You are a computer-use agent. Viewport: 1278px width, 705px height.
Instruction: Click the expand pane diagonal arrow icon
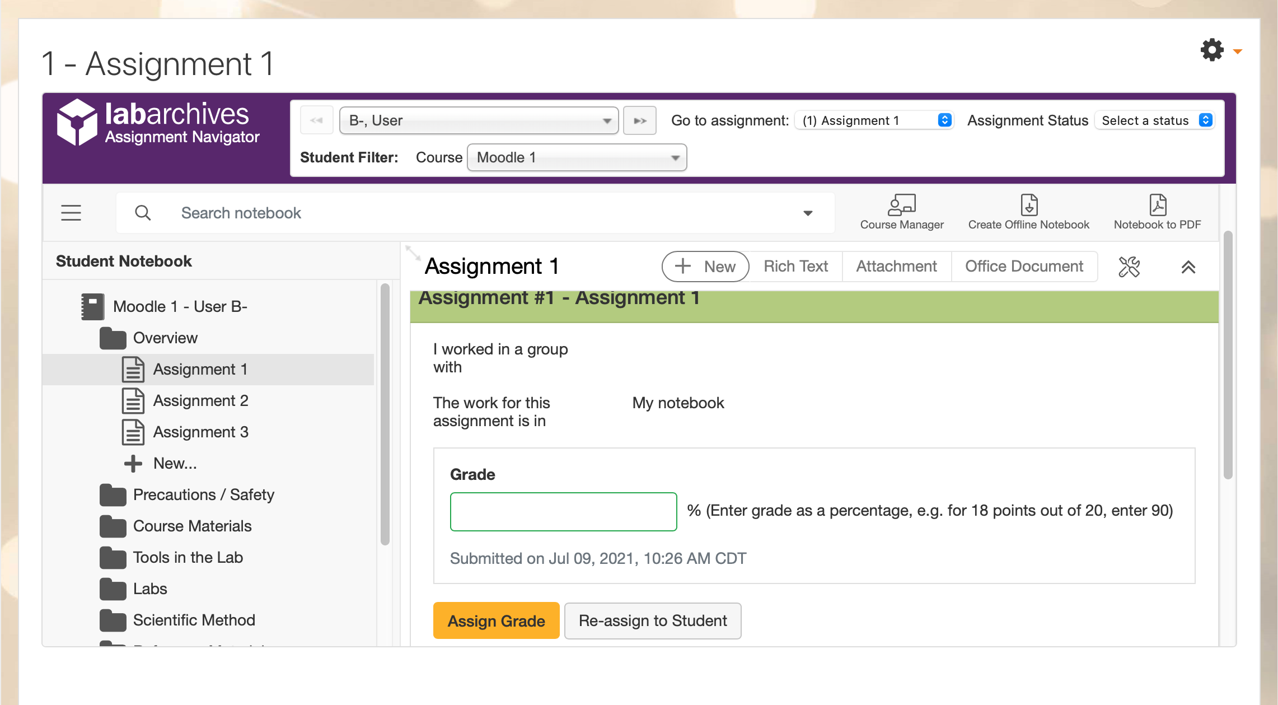(x=413, y=253)
